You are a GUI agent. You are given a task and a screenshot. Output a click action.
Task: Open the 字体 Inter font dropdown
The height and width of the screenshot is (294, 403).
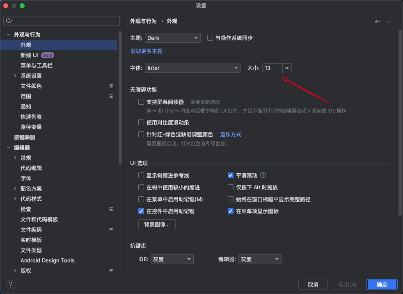click(192, 68)
